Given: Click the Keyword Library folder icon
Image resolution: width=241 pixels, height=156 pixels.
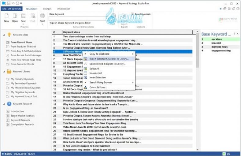Looking at the screenshot, I should coord(9,72).
